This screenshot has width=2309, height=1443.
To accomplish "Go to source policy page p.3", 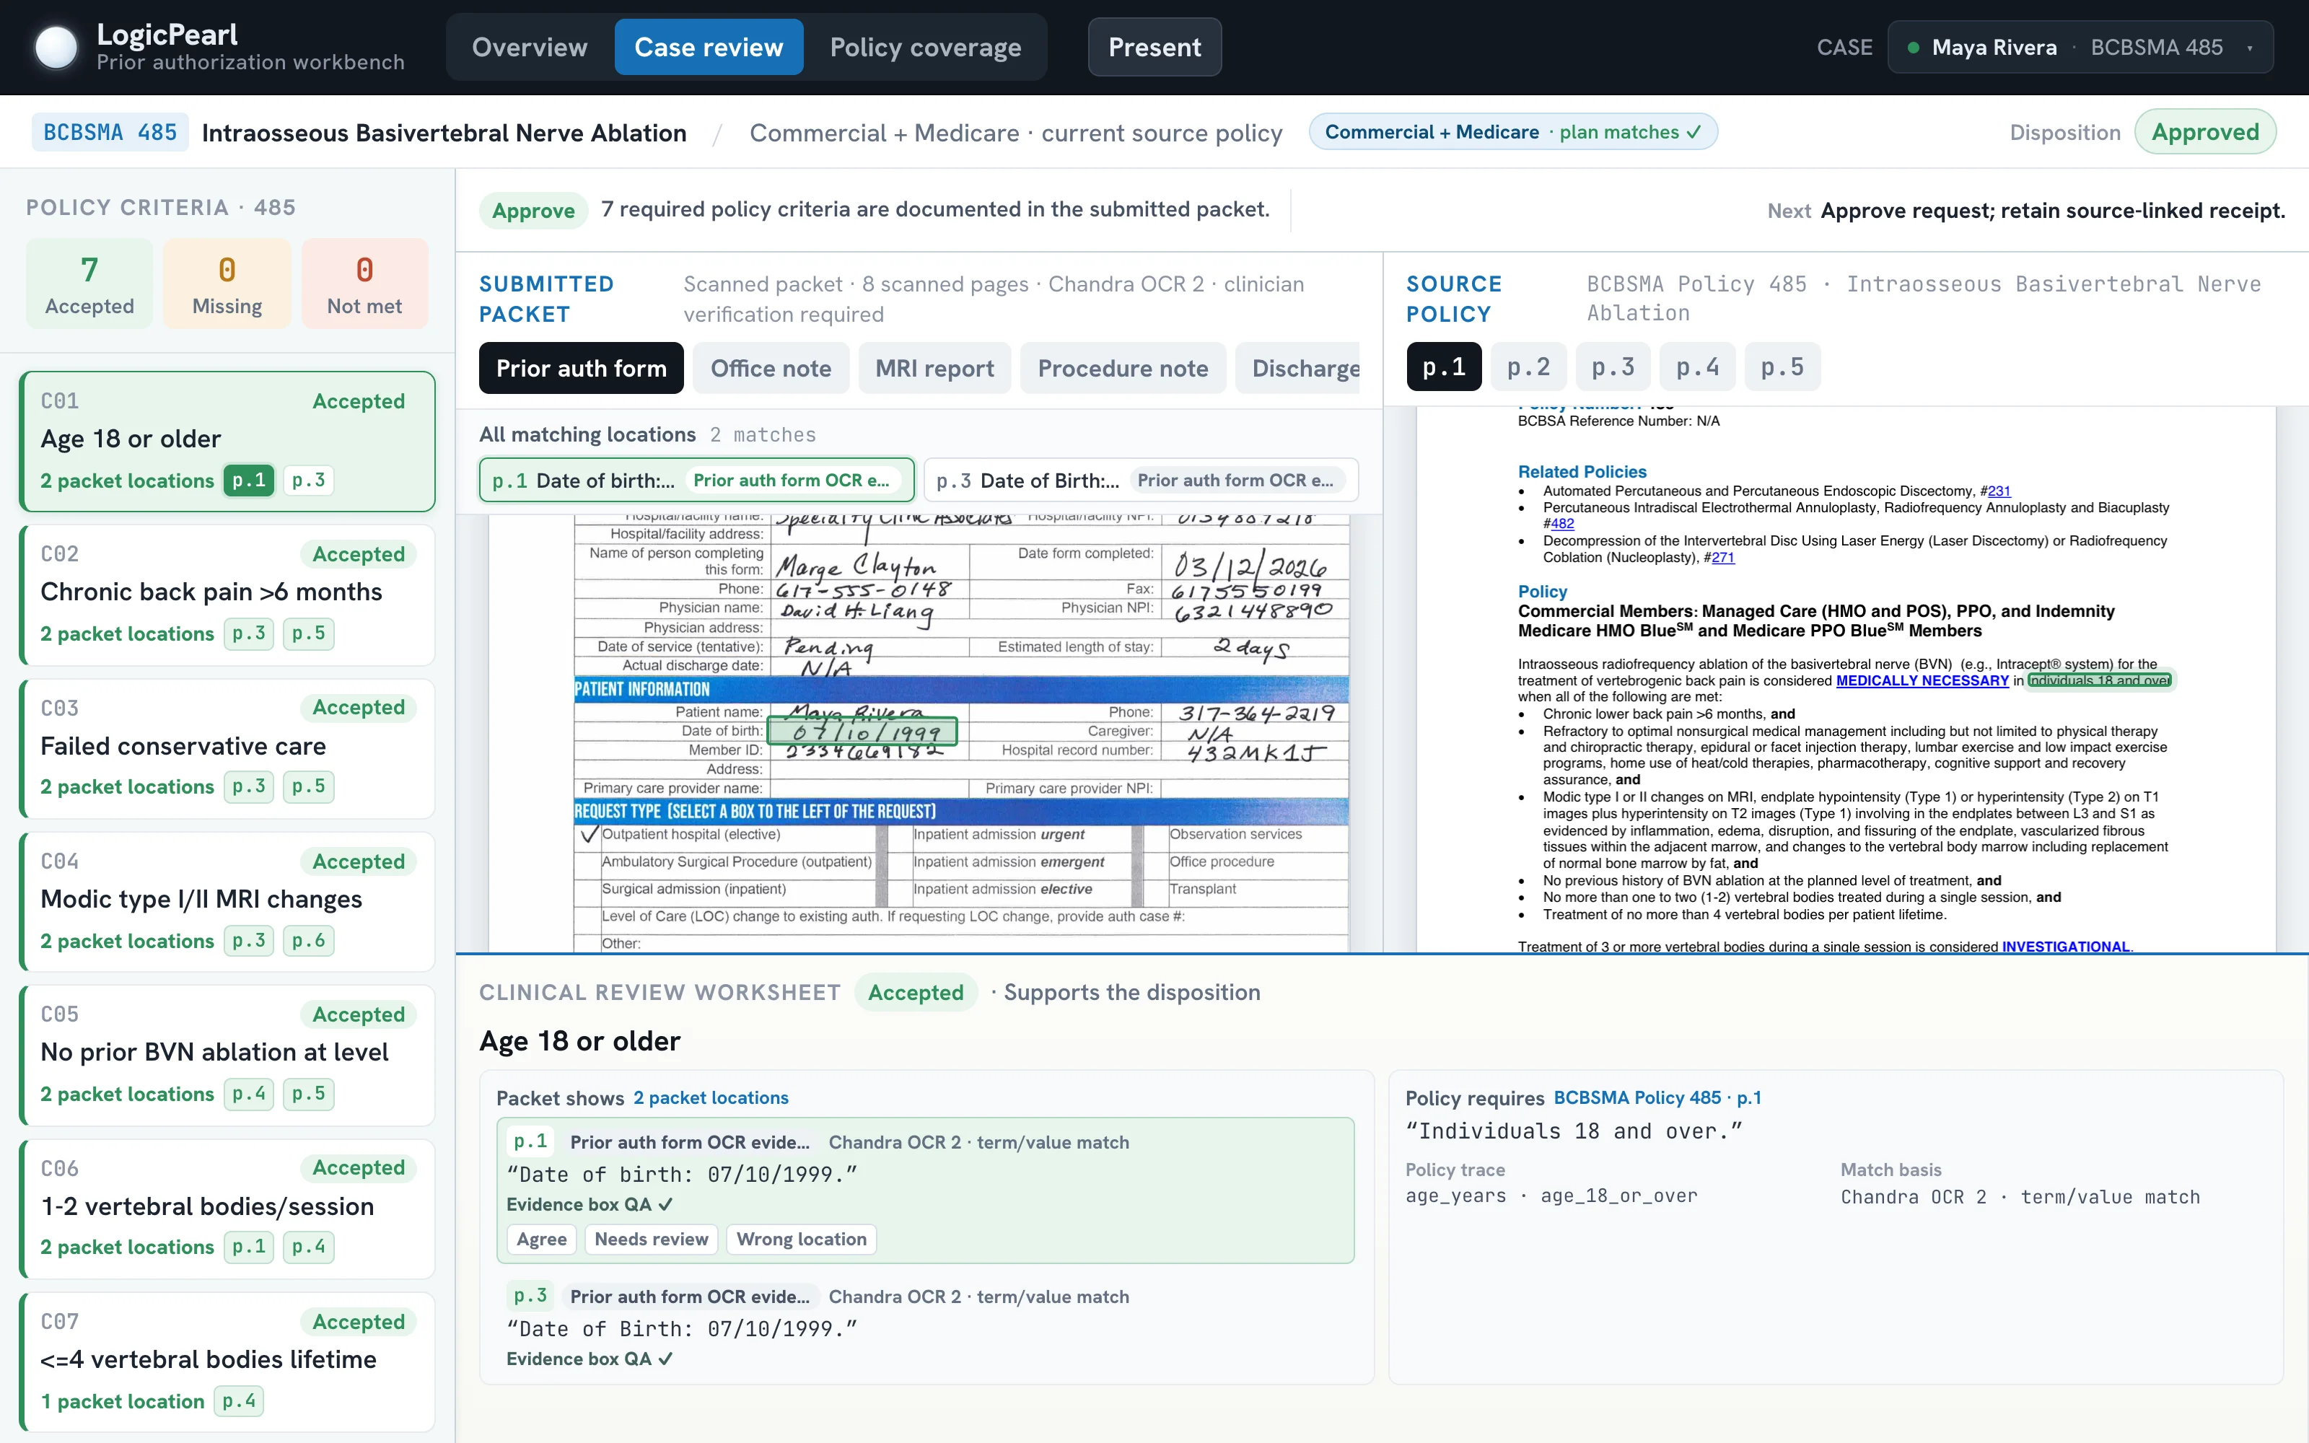I will pos(1613,367).
